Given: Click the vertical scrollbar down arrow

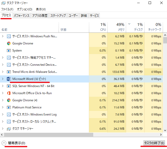Looking at the screenshot, I should click(x=165, y=130).
